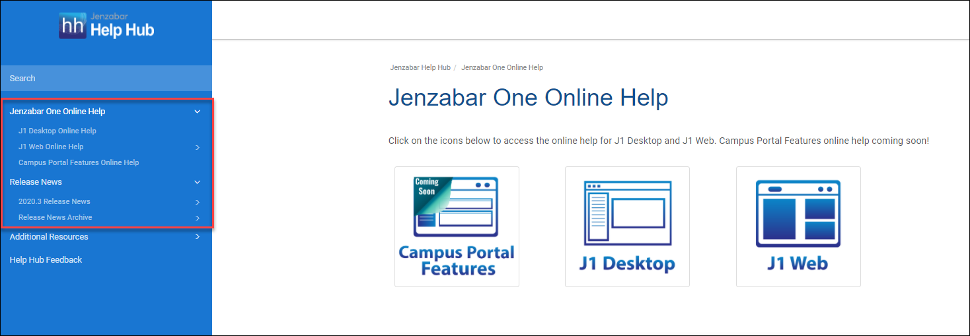Select J1 Web Online Help sidebar item
Viewport: 970px width, 336px height.
pos(51,147)
